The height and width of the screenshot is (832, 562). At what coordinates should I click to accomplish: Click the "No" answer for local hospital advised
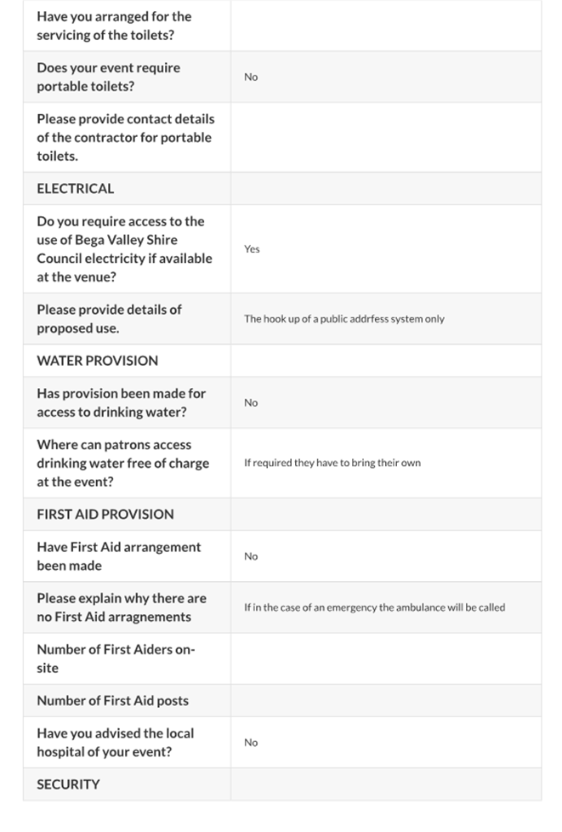coord(251,743)
